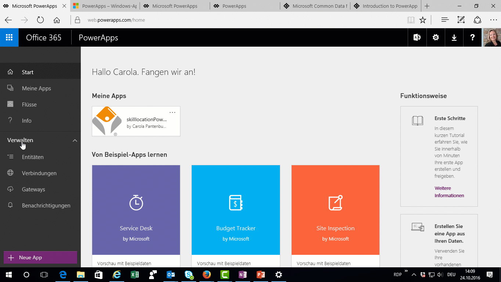Click the Erste Schritte heading text

pos(450,118)
